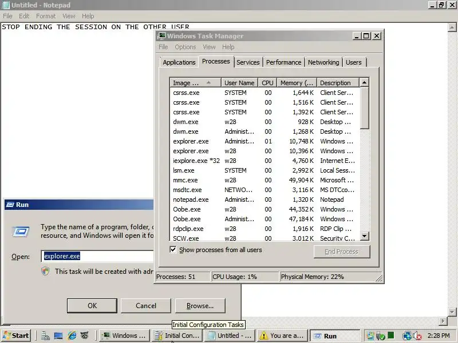This screenshot has height=343, width=458.
Task: Click the first system tray icon
Action: pos(370,336)
